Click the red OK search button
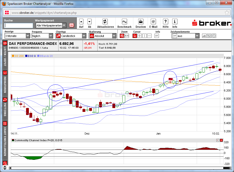Screen dimensions: 234x172 pos(72,25)
